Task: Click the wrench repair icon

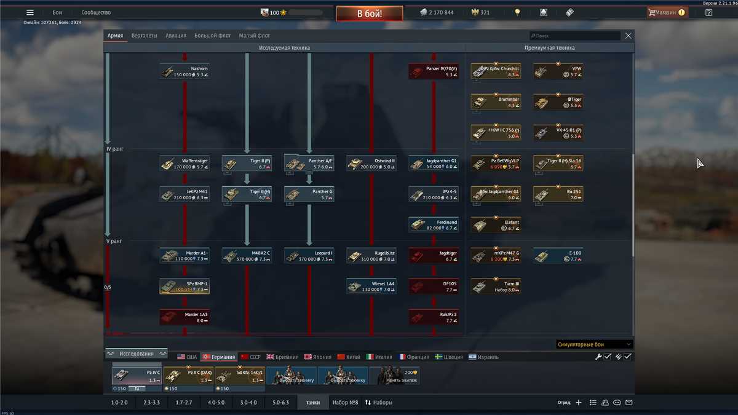Action: pos(598,357)
